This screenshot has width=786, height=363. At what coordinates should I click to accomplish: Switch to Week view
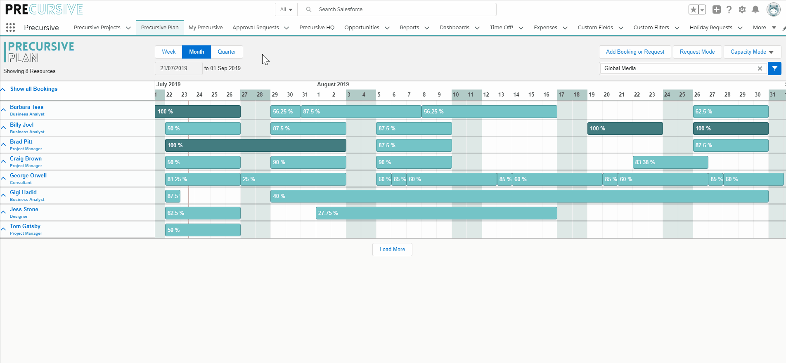pyautogui.click(x=168, y=52)
